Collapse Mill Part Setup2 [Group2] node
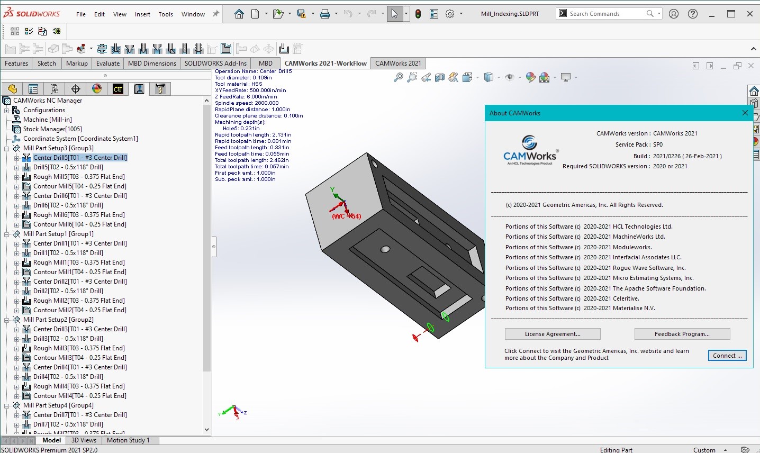This screenshot has height=453, width=760. [x=7, y=320]
